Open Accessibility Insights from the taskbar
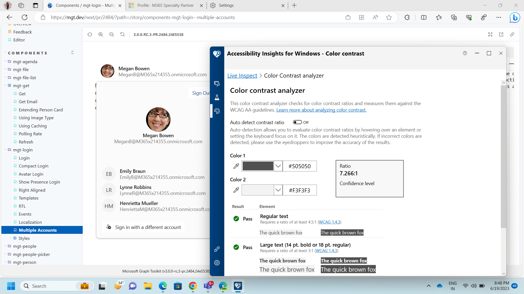The width and height of the screenshot is (524, 294). coord(238,286)
